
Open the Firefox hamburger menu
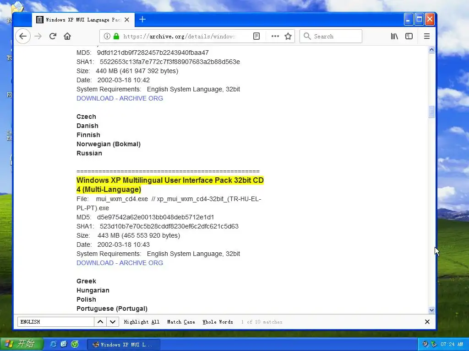tap(427, 37)
